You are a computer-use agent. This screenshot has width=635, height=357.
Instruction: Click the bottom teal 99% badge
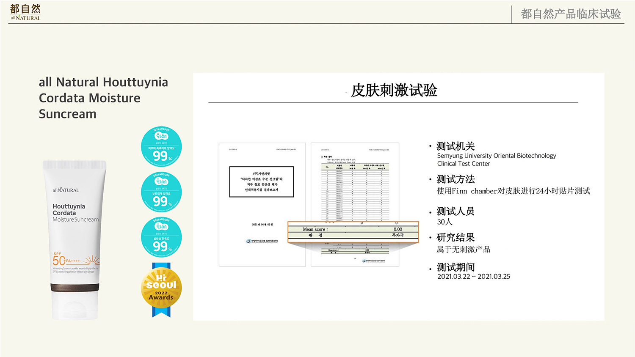[x=161, y=237]
